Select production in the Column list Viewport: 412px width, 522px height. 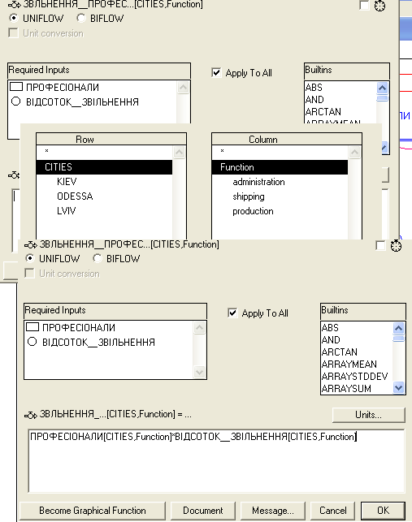(253, 211)
